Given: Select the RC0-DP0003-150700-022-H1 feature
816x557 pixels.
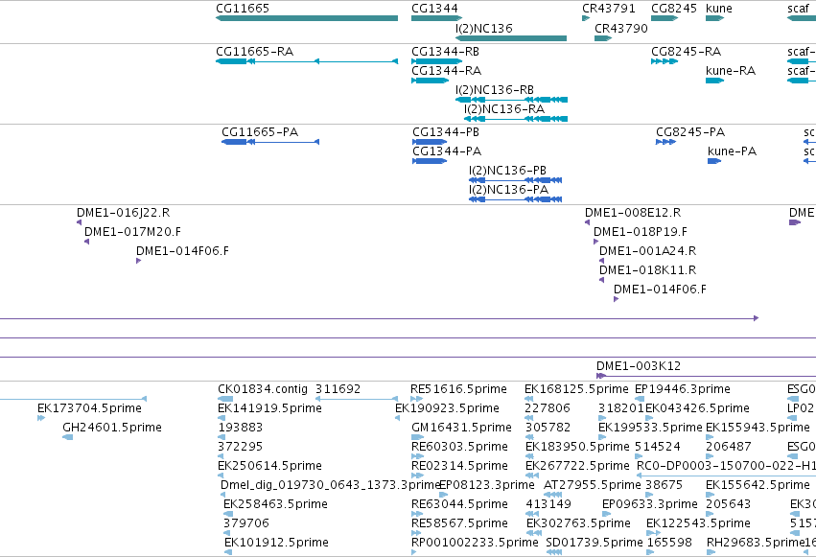Looking at the screenshot, I should (726, 476).
